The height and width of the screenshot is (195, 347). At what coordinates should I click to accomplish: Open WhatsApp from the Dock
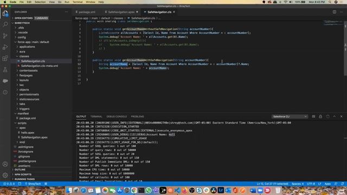point(149,190)
